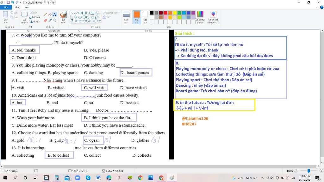The width and height of the screenshot is (324, 182).
Task: Select Color 1 (Màu 1) swatch
Action: pos(137,17)
